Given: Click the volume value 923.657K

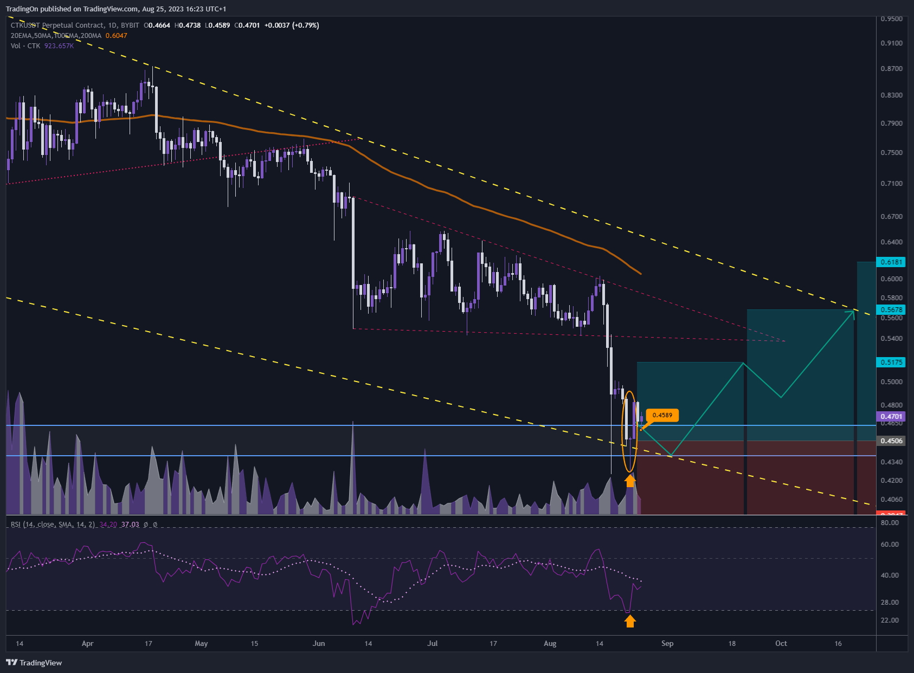Looking at the screenshot, I should coord(59,46).
